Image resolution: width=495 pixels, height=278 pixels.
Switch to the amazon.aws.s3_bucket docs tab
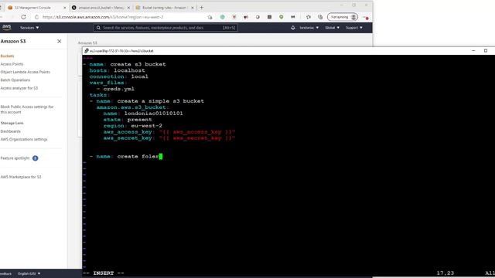pyautogui.click(x=101, y=8)
